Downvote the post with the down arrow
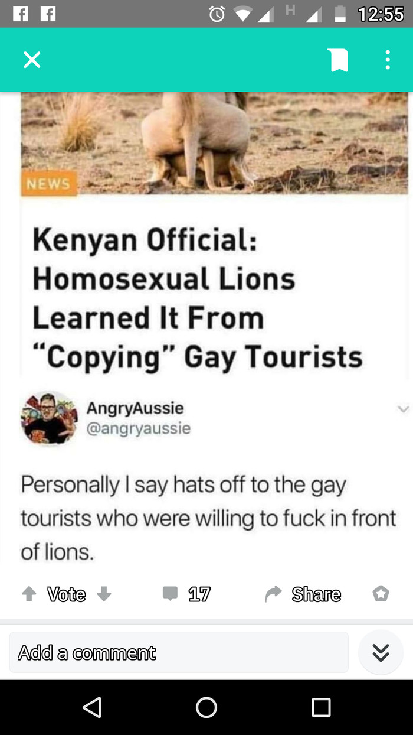This screenshot has width=413, height=735. click(104, 593)
